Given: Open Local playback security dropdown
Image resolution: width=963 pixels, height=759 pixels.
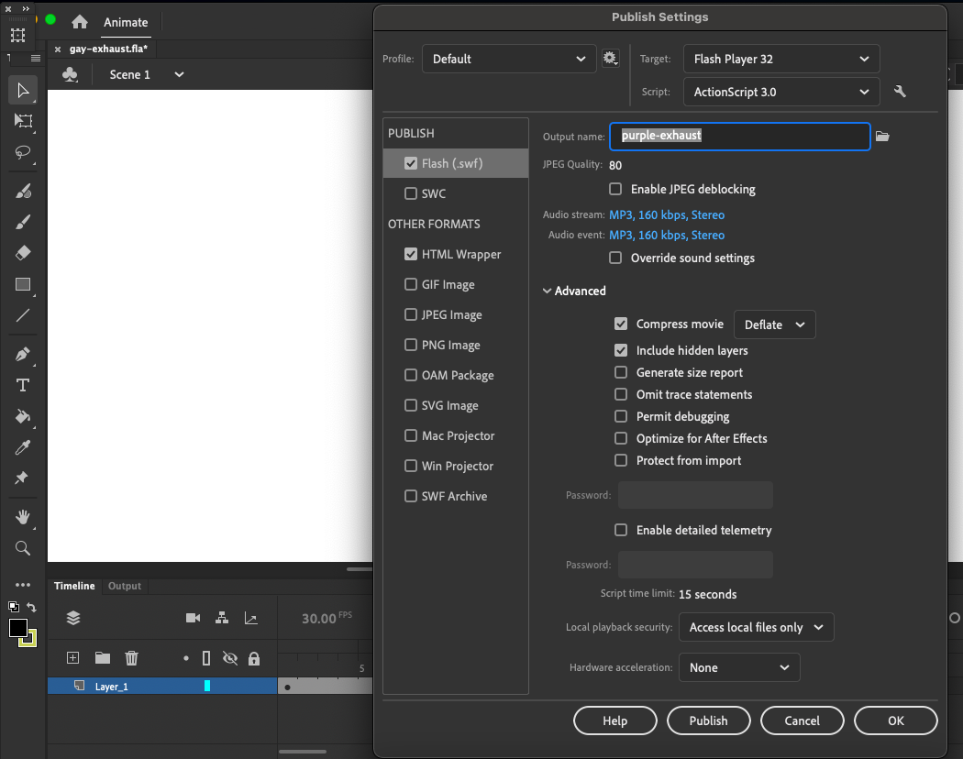Looking at the screenshot, I should tap(756, 627).
